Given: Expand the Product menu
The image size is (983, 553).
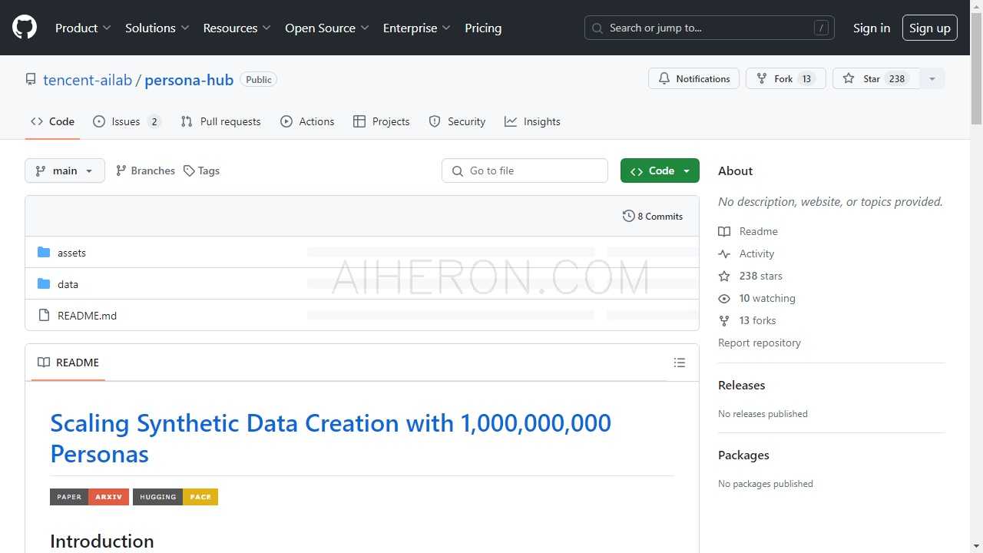Looking at the screenshot, I should tap(83, 28).
